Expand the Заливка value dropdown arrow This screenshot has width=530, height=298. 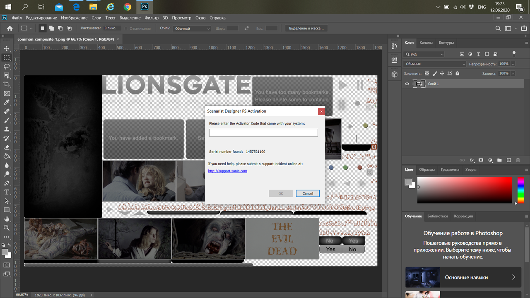pos(513,73)
